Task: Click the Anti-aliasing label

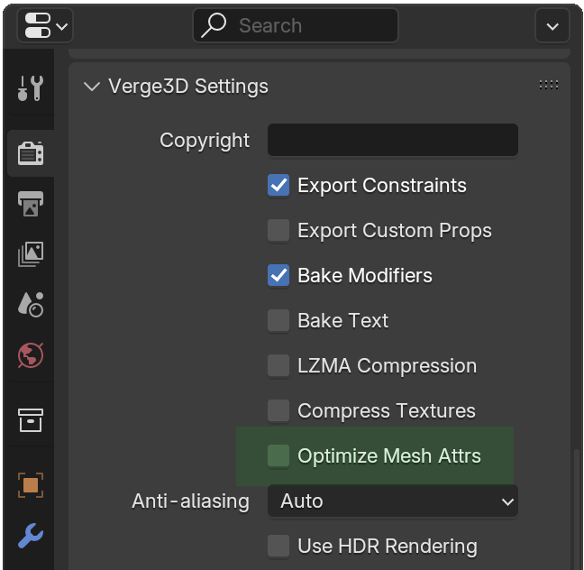Action: (190, 501)
